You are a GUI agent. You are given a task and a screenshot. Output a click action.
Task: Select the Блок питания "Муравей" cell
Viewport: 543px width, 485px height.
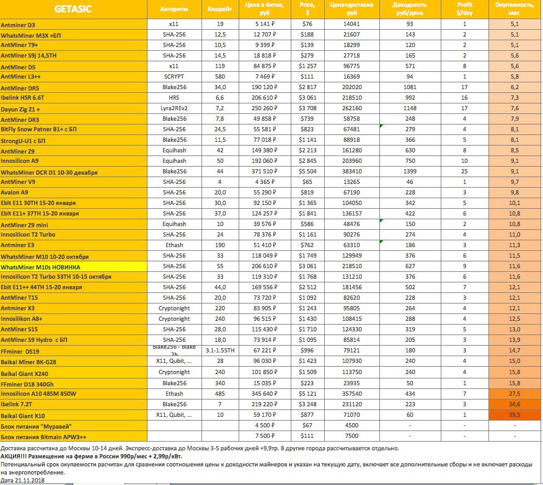[x=73, y=426]
